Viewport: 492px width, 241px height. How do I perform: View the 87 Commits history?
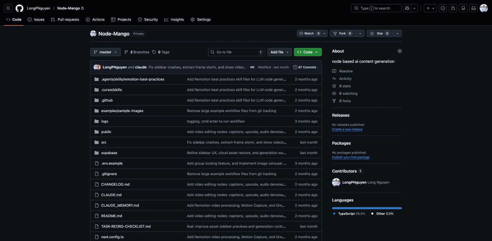[x=305, y=67]
